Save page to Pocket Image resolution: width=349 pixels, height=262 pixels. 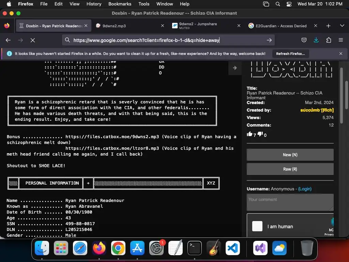coord(304,40)
